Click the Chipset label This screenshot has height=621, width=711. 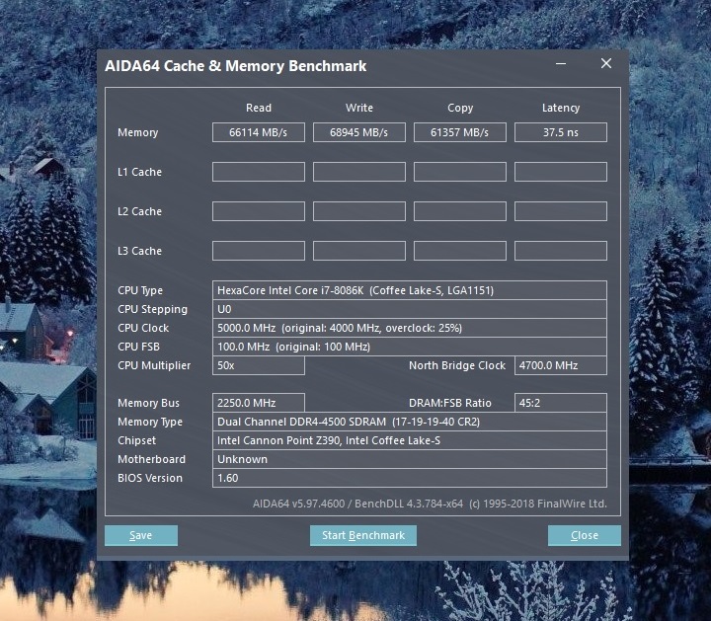click(136, 440)
